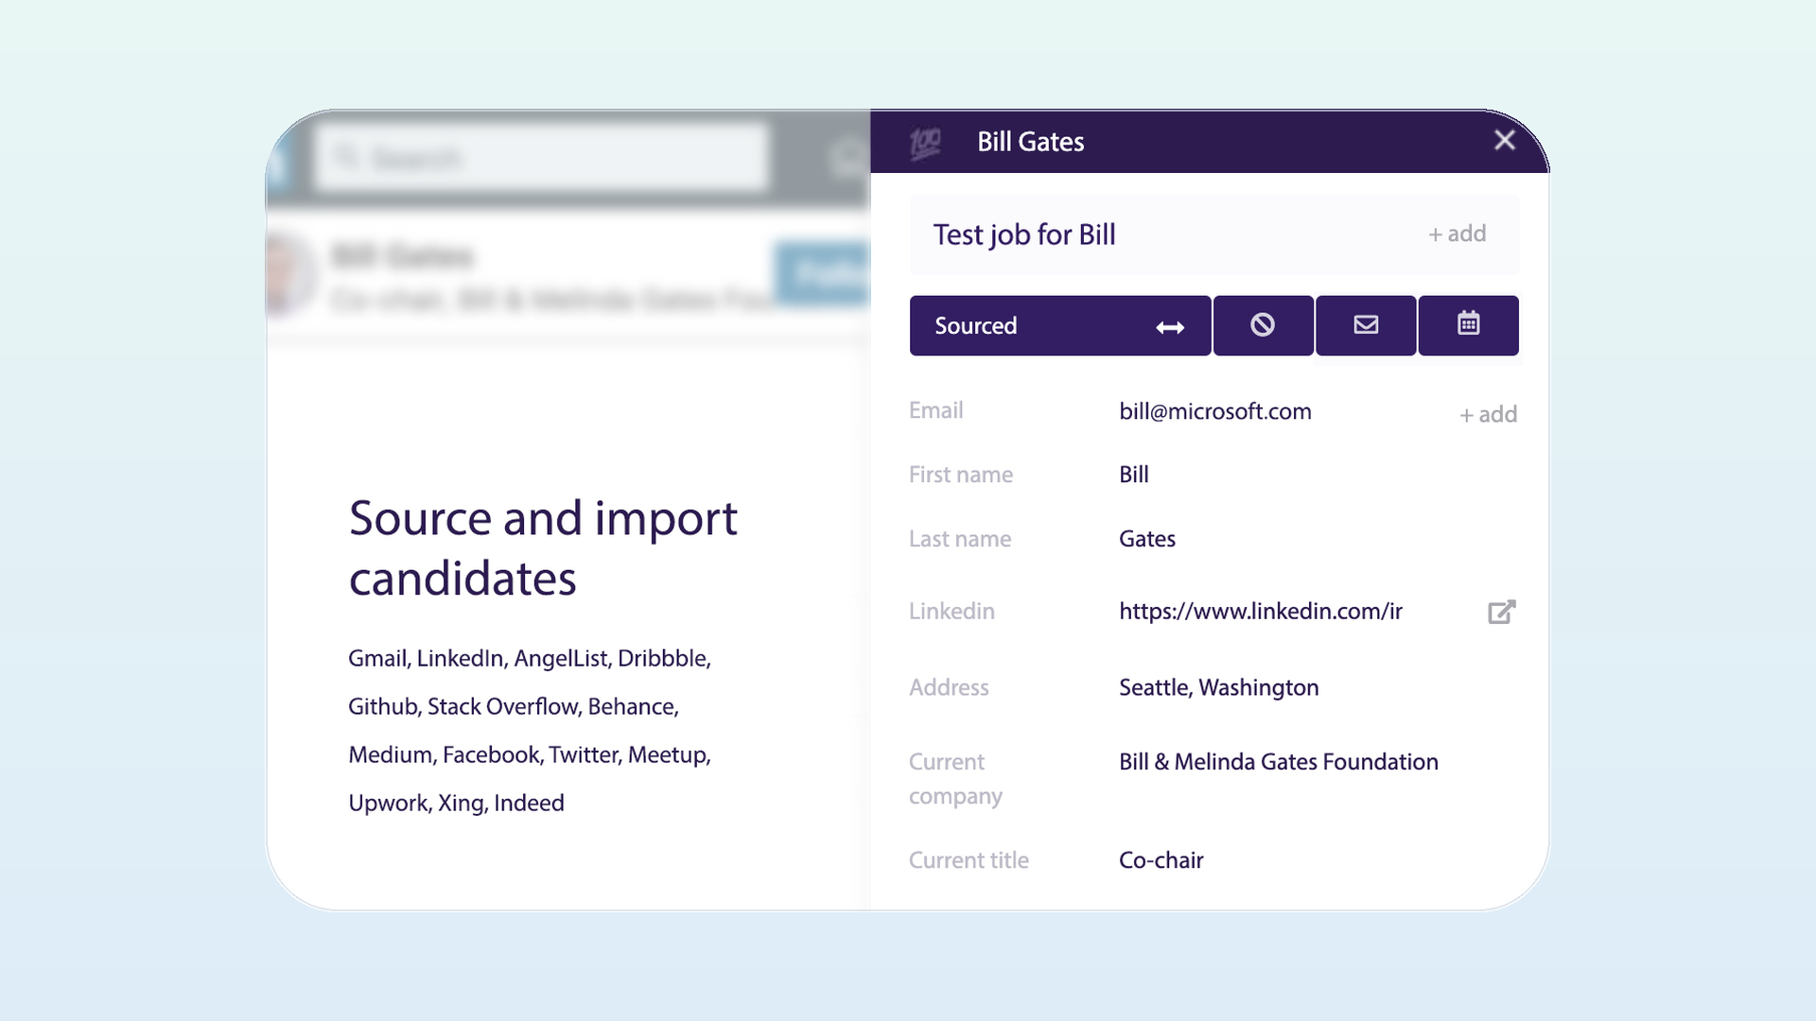Click the Email field label

[x=935, y=410]
